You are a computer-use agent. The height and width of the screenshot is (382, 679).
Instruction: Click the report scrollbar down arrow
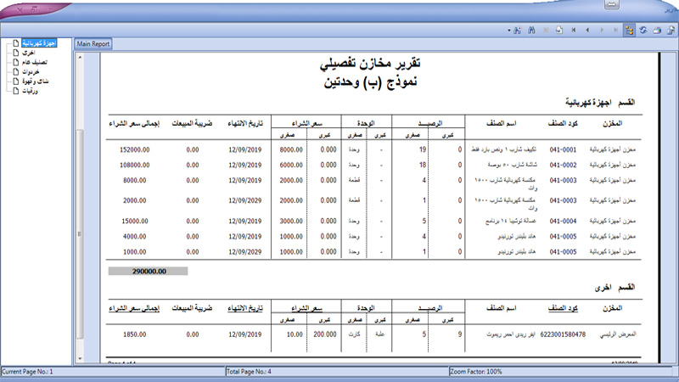pos(80,358)
